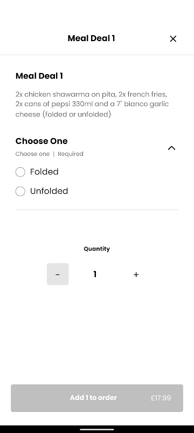Screen dimensions: 194x433
Task: Select the Unfolded radio button
Action: 20,191
